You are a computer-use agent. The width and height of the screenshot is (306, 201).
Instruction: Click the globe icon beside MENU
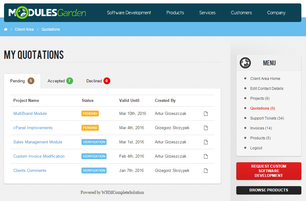(x=245, y=63)
